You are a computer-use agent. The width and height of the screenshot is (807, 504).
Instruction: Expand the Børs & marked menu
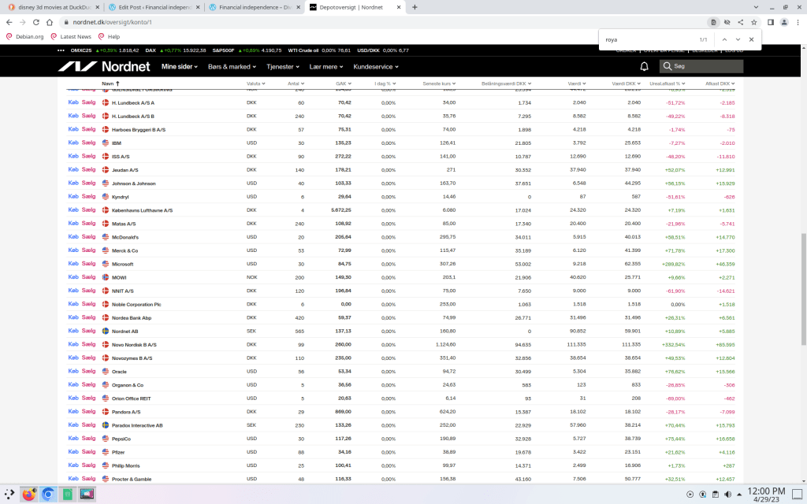click(x=232, y=67)
